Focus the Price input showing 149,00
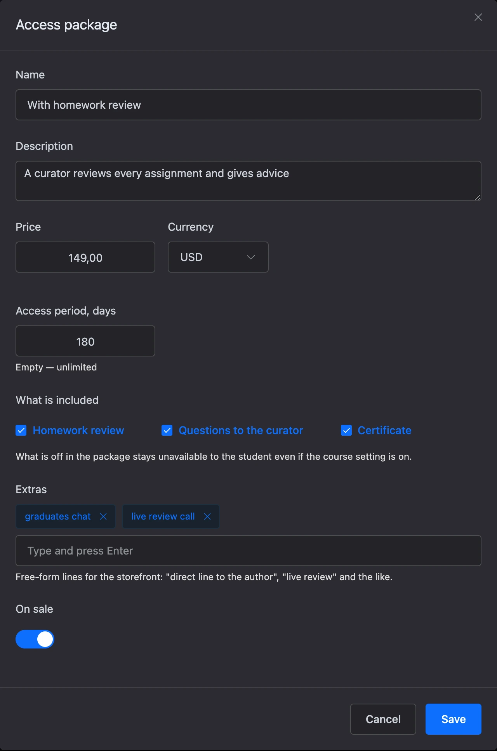Image resolution: width=497 pixels, height=751 pixels. [x=85, y=257]
